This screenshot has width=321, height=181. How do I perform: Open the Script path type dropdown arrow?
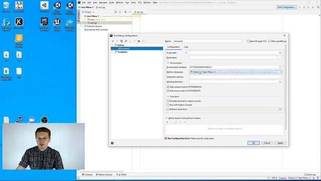(186, 53)
